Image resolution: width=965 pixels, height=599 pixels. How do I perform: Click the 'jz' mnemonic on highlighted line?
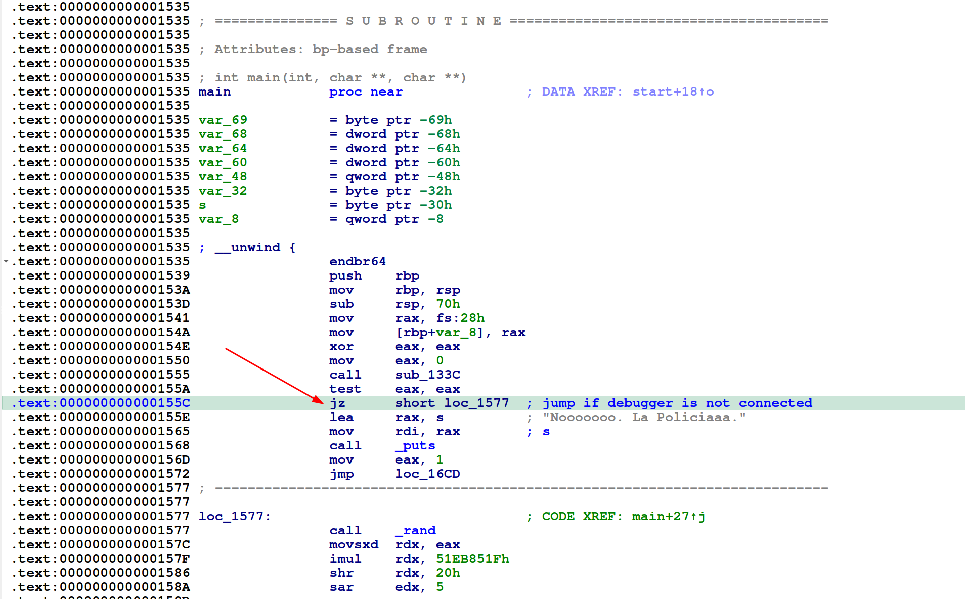(x=337, y=403)
